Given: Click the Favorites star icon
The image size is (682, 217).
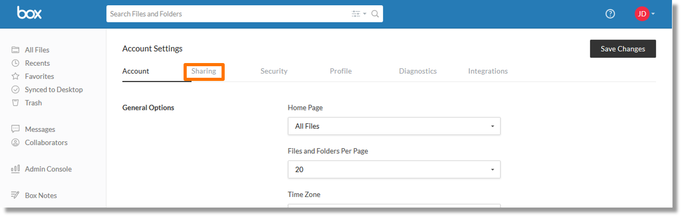Looking at the screenshot, I should pyautogui.click(x=15, y=76).
